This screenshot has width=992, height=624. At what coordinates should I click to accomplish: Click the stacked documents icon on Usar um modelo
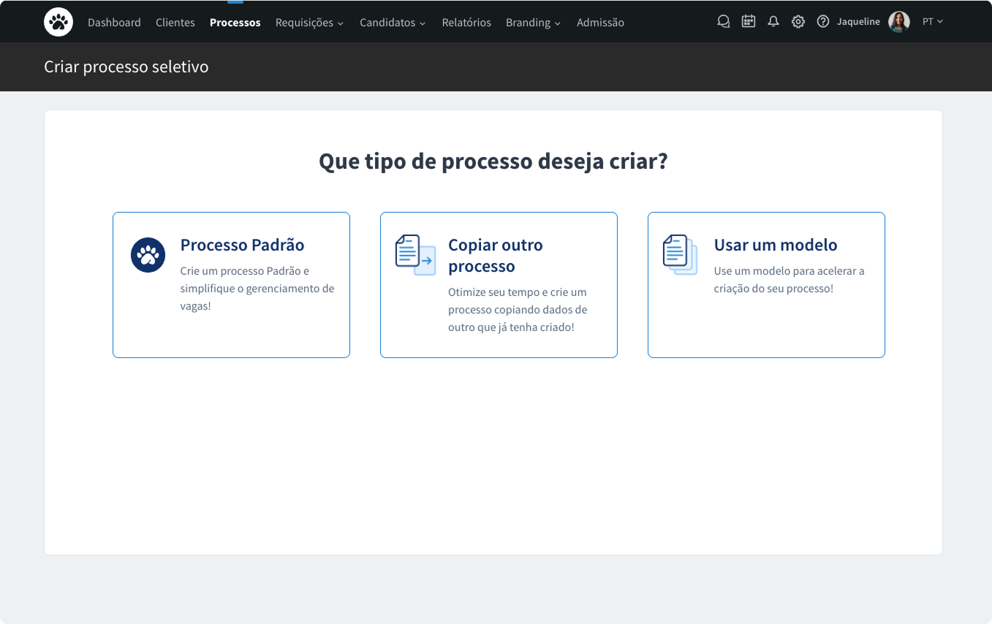pos(679,255)
